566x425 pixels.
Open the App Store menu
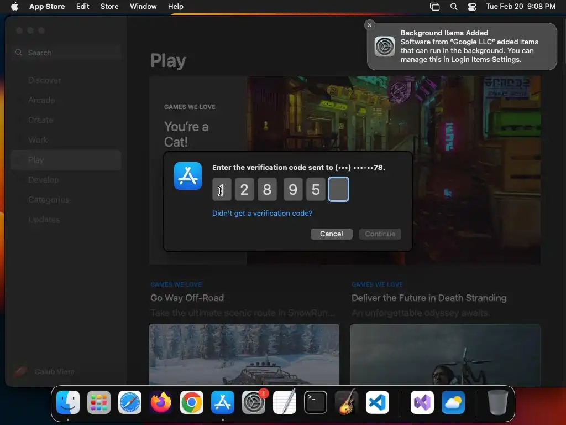tap(47, 6)
